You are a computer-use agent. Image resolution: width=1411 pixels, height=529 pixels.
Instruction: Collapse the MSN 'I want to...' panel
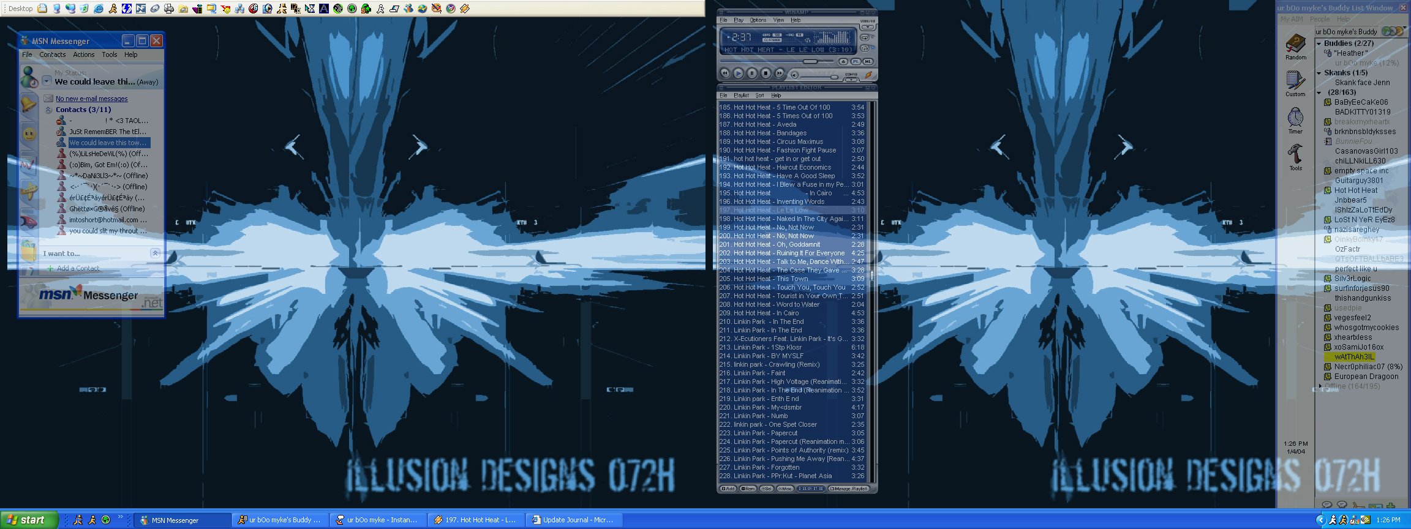coord(155,253)
